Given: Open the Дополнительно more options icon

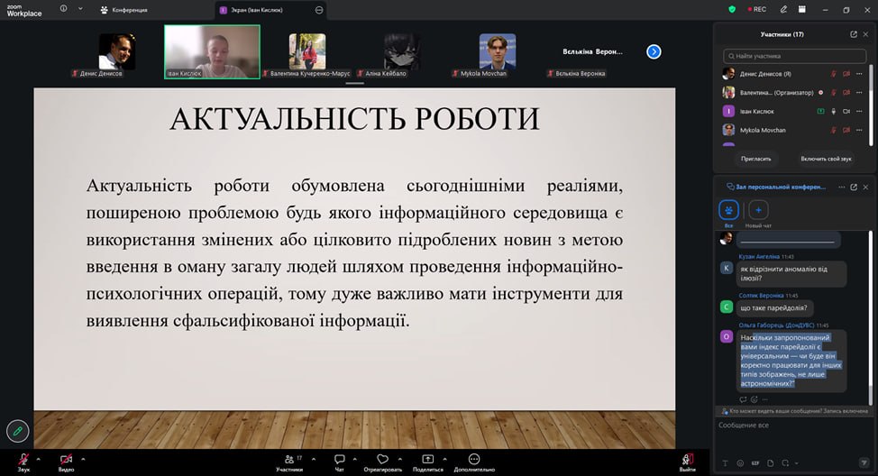Looking at the screenshot, I should click(x=474, y=459).
